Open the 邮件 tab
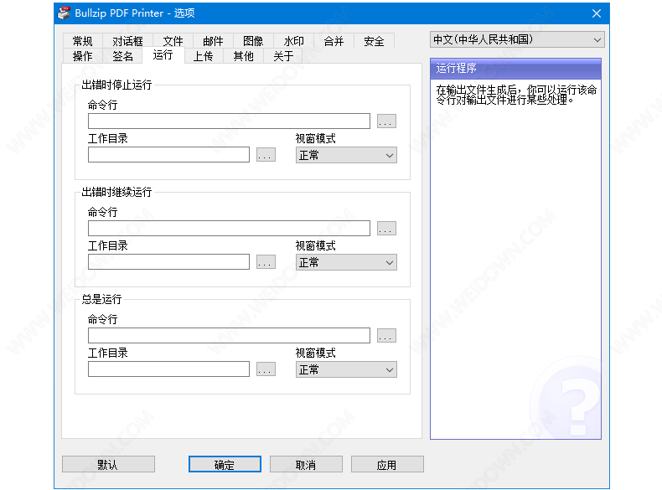This screenshot has height=490, width=662. click(x=213, y=41)
